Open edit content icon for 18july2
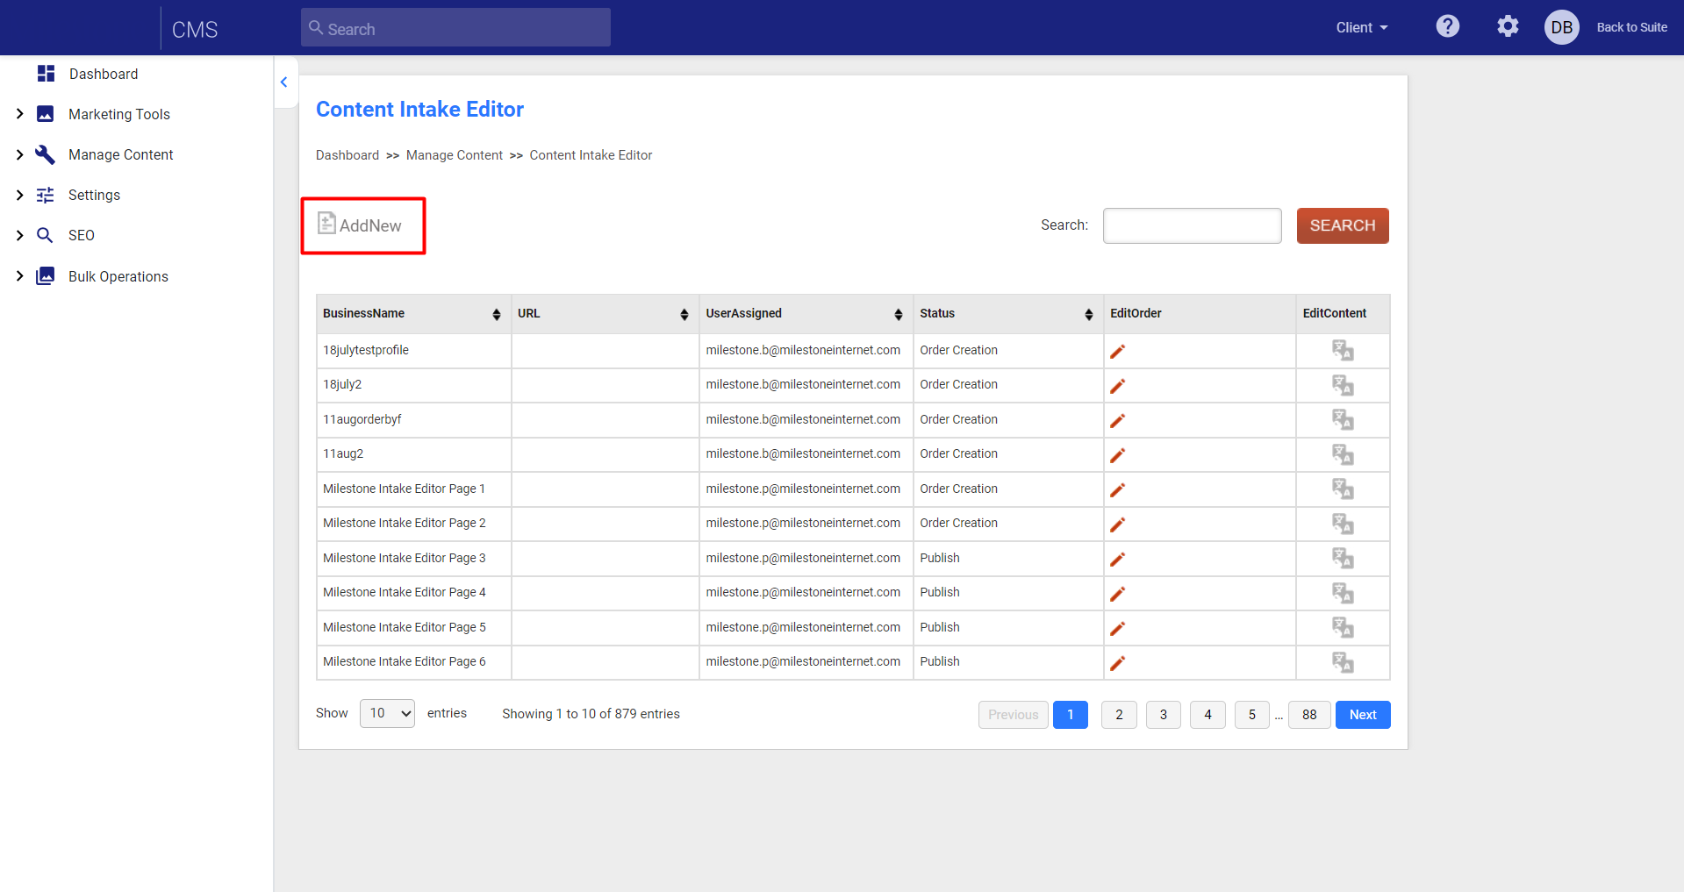Screen dimensions: 1684x892 click(1343, 385)
